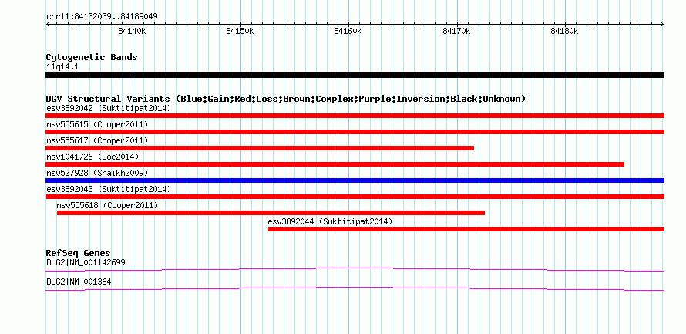Viewport: 686px width, 334px height.
Task: Click the red bar under nsv555615
Action: tap(355, 132)
